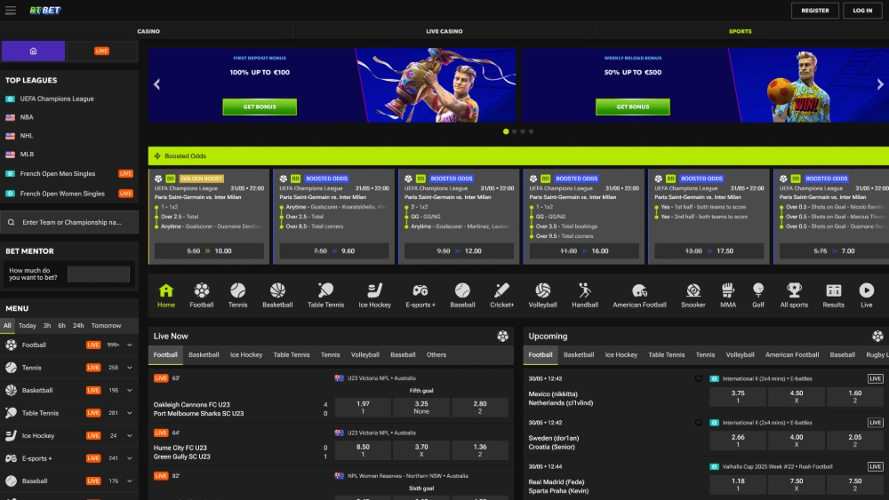
Task: Click the team or championship search field
Action: pyautogui.click(x=69, y=223)
